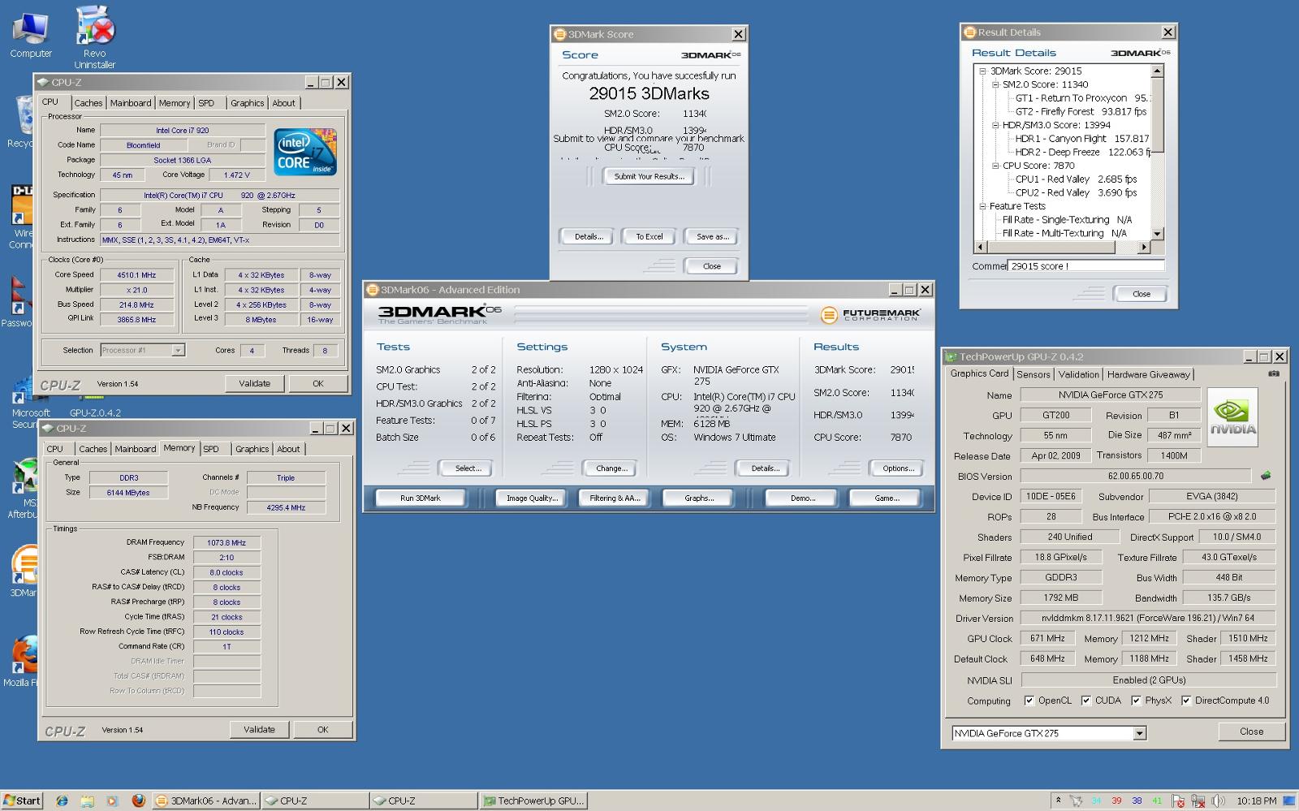The image size is (1299, 811).
Task: Switch to TechPowerUp GPU-Z taskbar window
Action: tap(533, 800)
